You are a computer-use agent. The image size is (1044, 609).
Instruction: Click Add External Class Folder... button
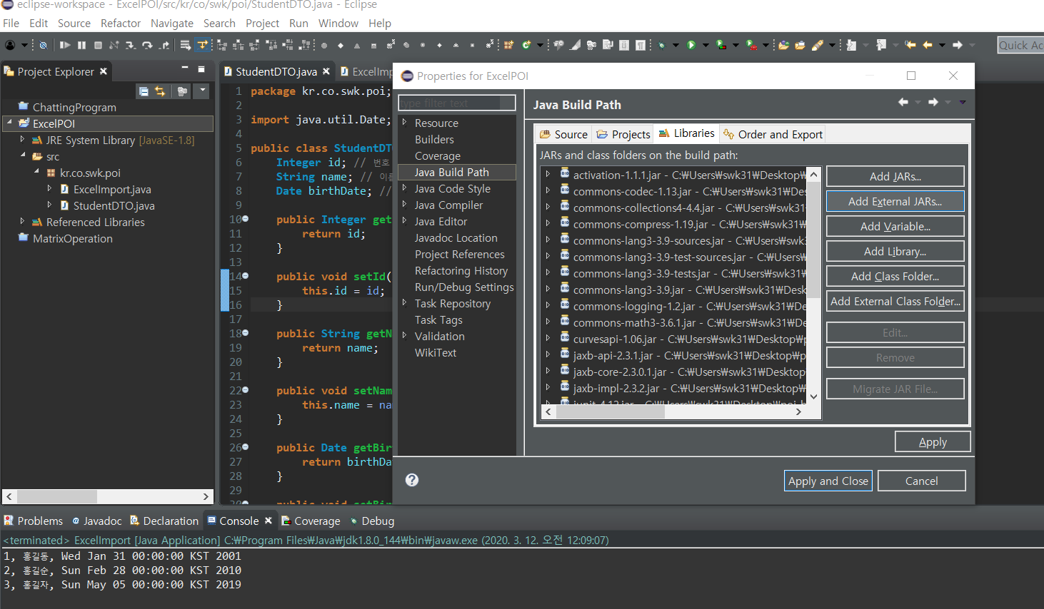pos(895,301)
